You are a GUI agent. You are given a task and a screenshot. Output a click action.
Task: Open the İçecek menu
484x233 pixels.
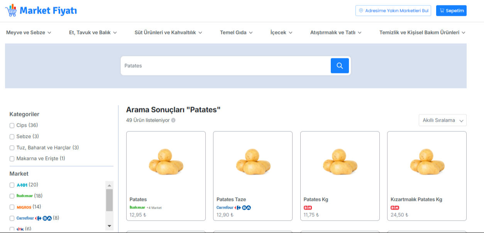coord(281,32)
